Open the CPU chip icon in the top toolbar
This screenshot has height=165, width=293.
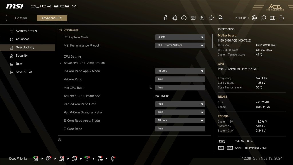coord(175,18)
